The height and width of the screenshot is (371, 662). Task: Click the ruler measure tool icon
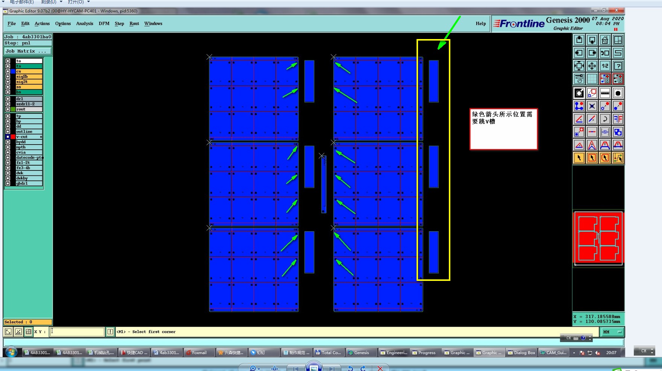[605, 93]
